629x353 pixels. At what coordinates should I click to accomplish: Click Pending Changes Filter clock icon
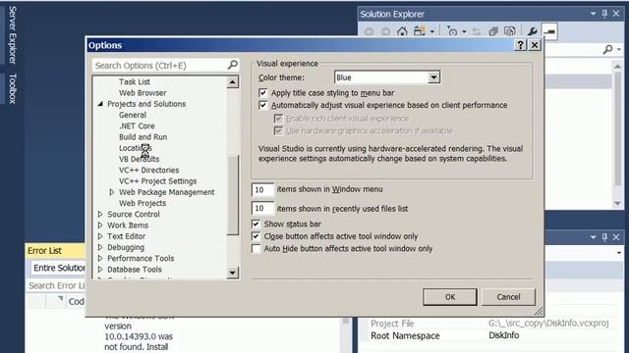pyautogui.click(x=452, y=31)
